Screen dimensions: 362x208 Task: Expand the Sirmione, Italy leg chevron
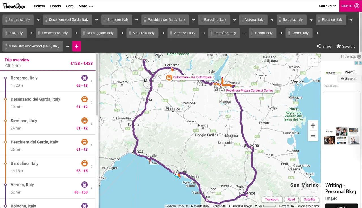click(92, 124)
